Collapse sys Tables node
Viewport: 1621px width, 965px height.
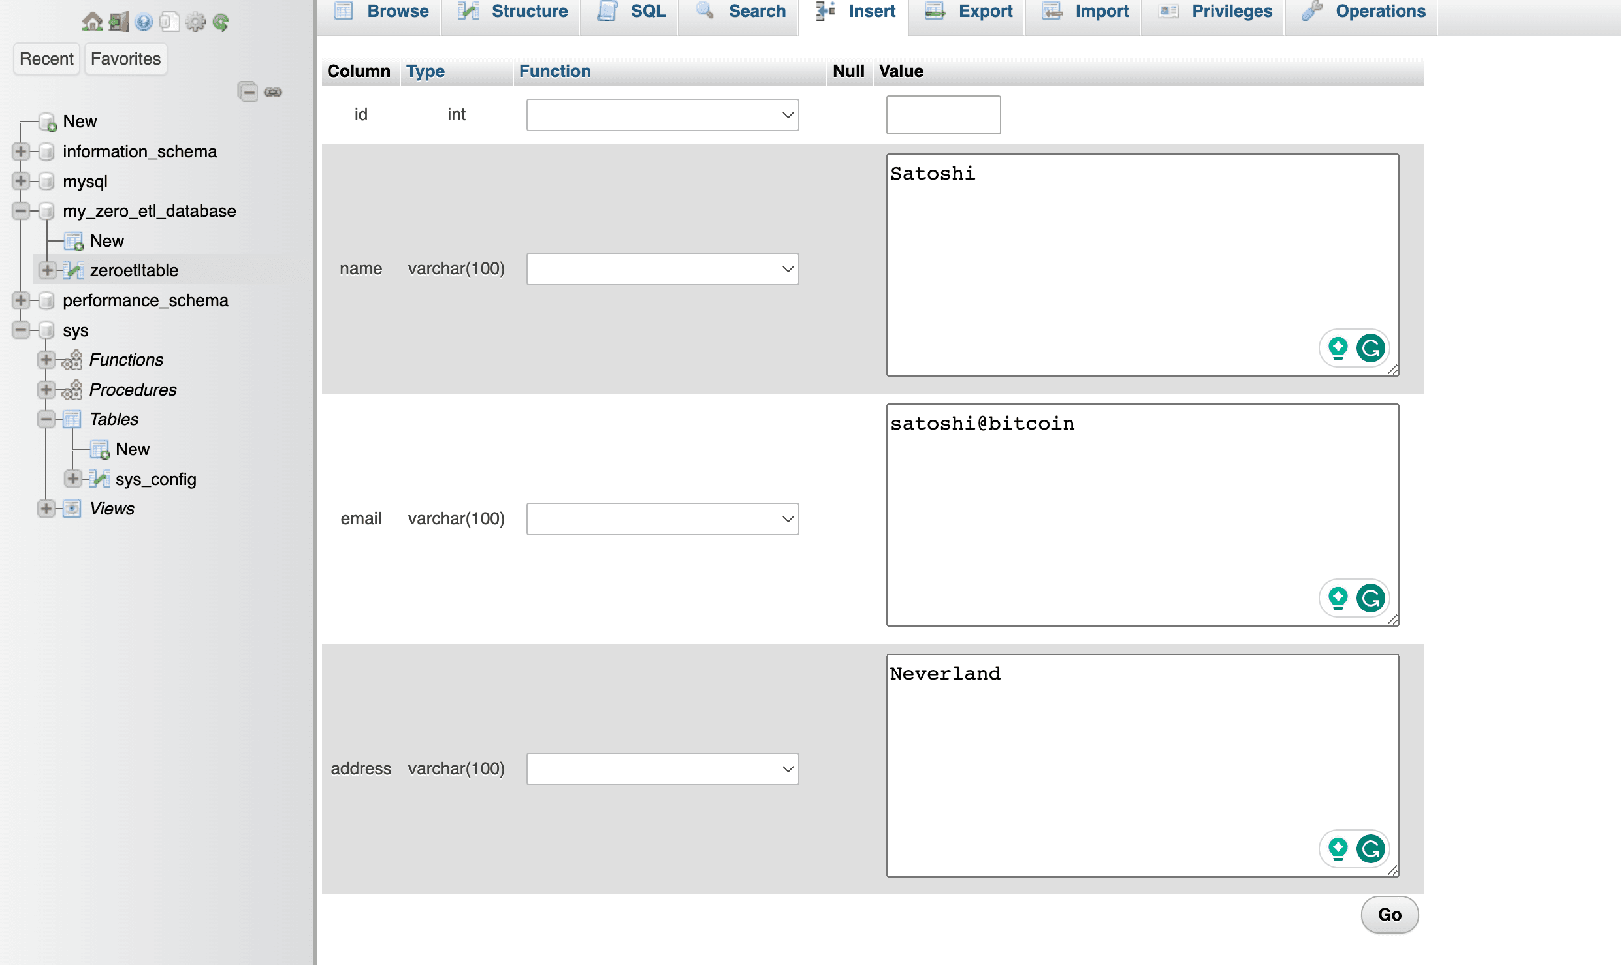tap(46, 419)
